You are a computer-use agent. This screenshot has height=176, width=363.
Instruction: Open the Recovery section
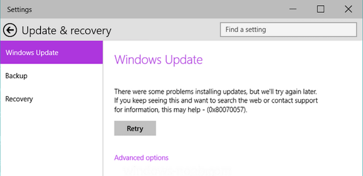[x=51, y=99]
